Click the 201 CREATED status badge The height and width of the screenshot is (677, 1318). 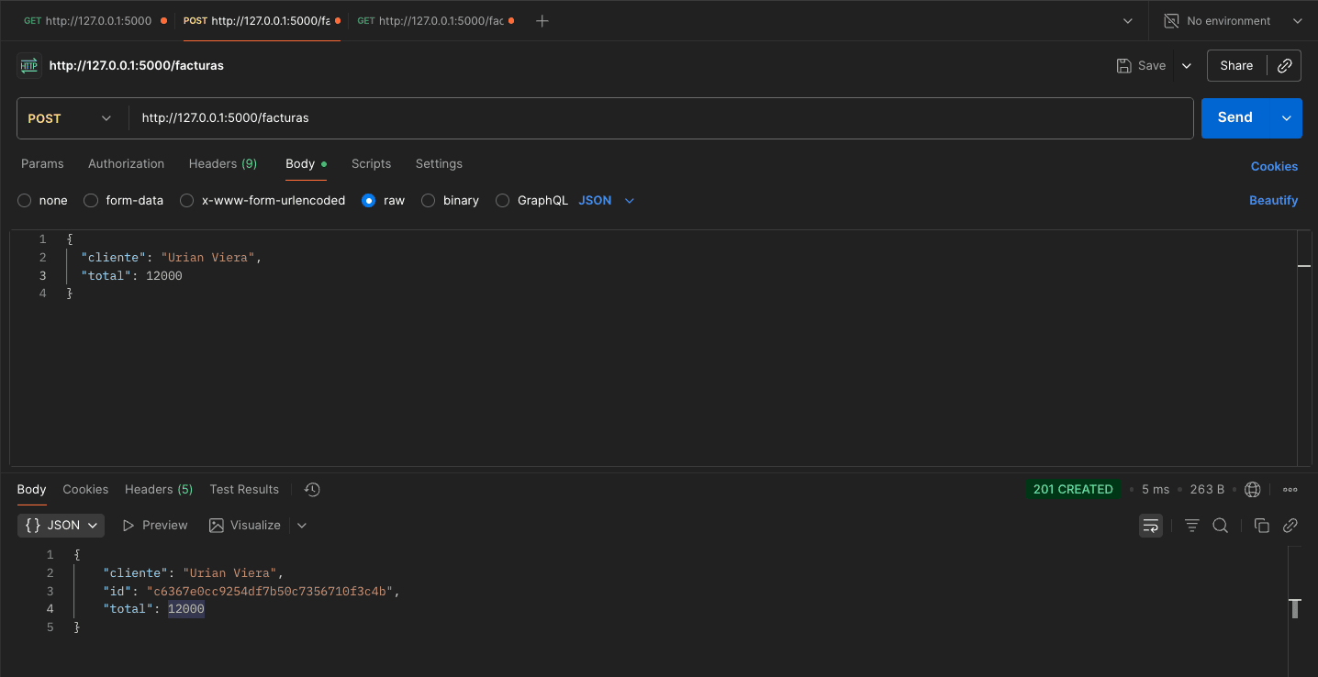coord(1073,489)
